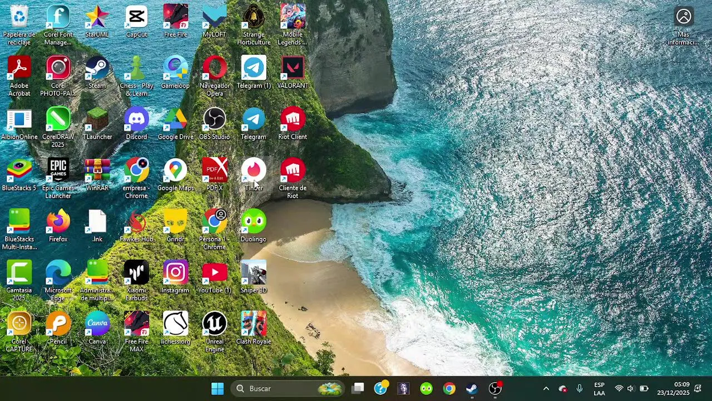Select the Telegram icon without number
The image size is (712, 401).
254,124
